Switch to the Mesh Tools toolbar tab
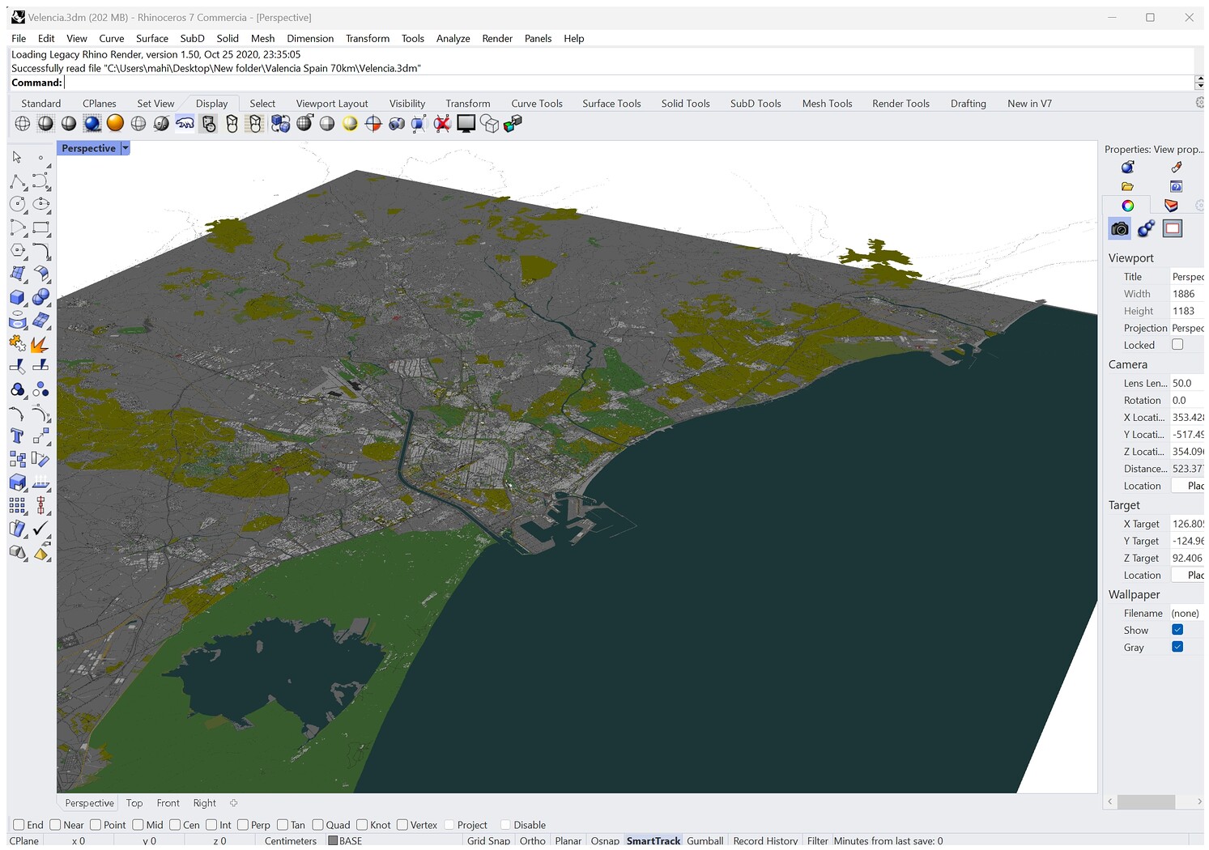Viewport: 1209px width, 850px height. [x=826, y=104]
